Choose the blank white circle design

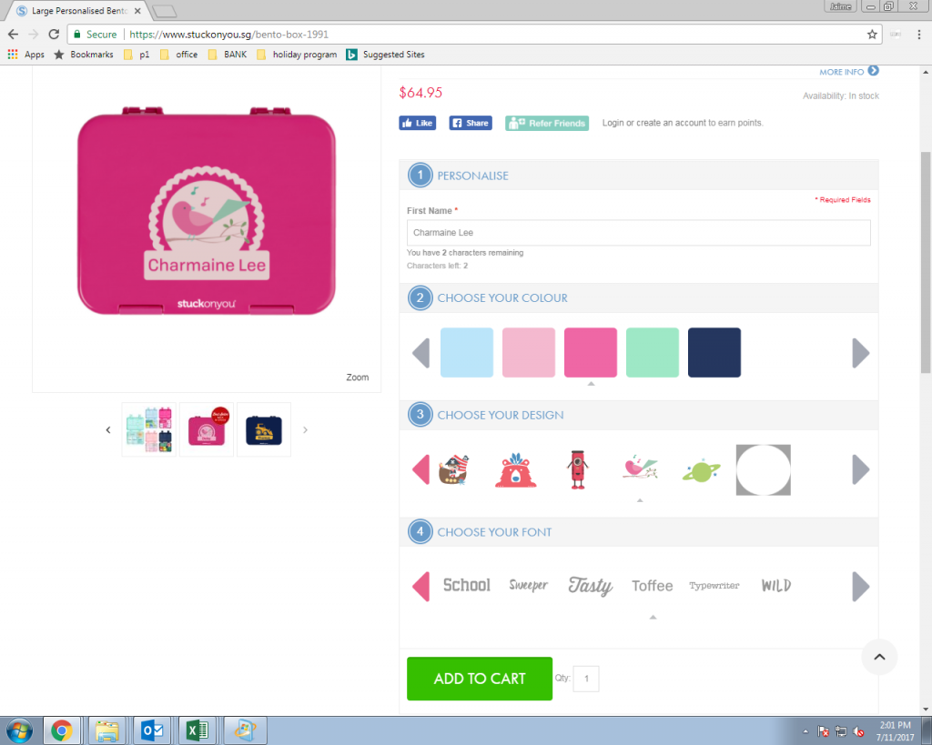(764, 470)
